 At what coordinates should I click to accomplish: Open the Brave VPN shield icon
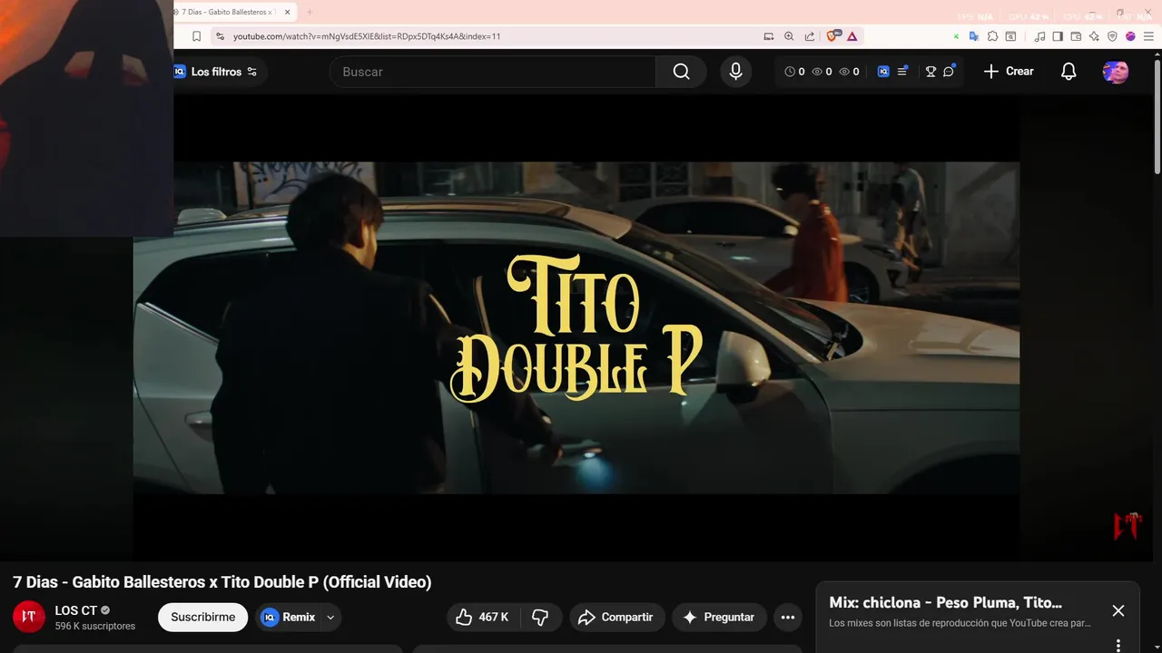[1112, 36]
